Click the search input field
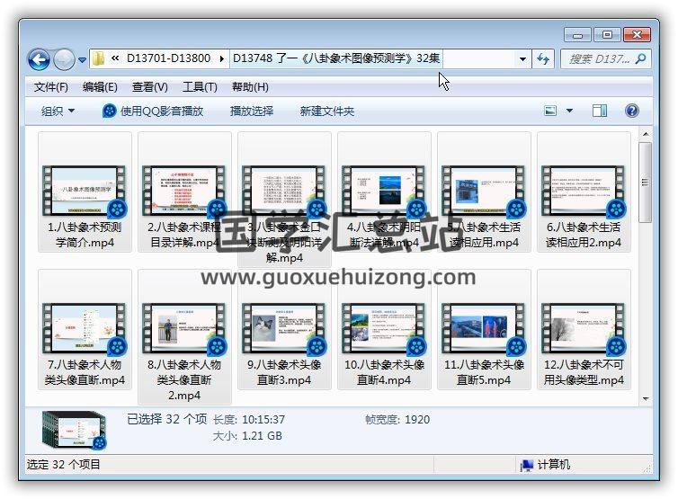The height and width of the screenshot is (499, 678). pyautogui.click(x=594, y=58)
